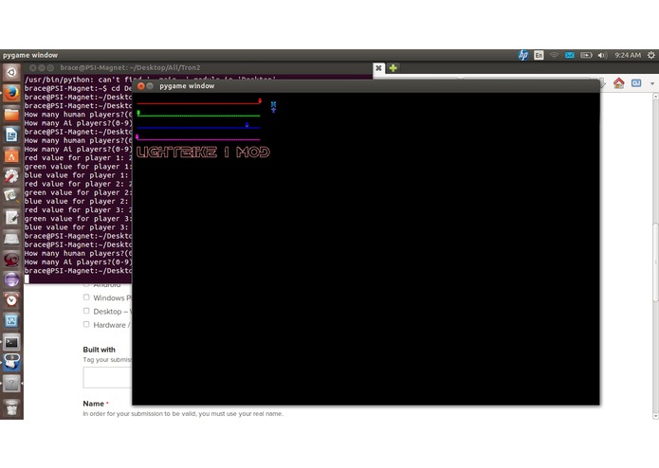Image resolution: width=659 pixels, height=468 pixels.
Task: Go to Firefox home page icon
Action: [x=618, y=83]
